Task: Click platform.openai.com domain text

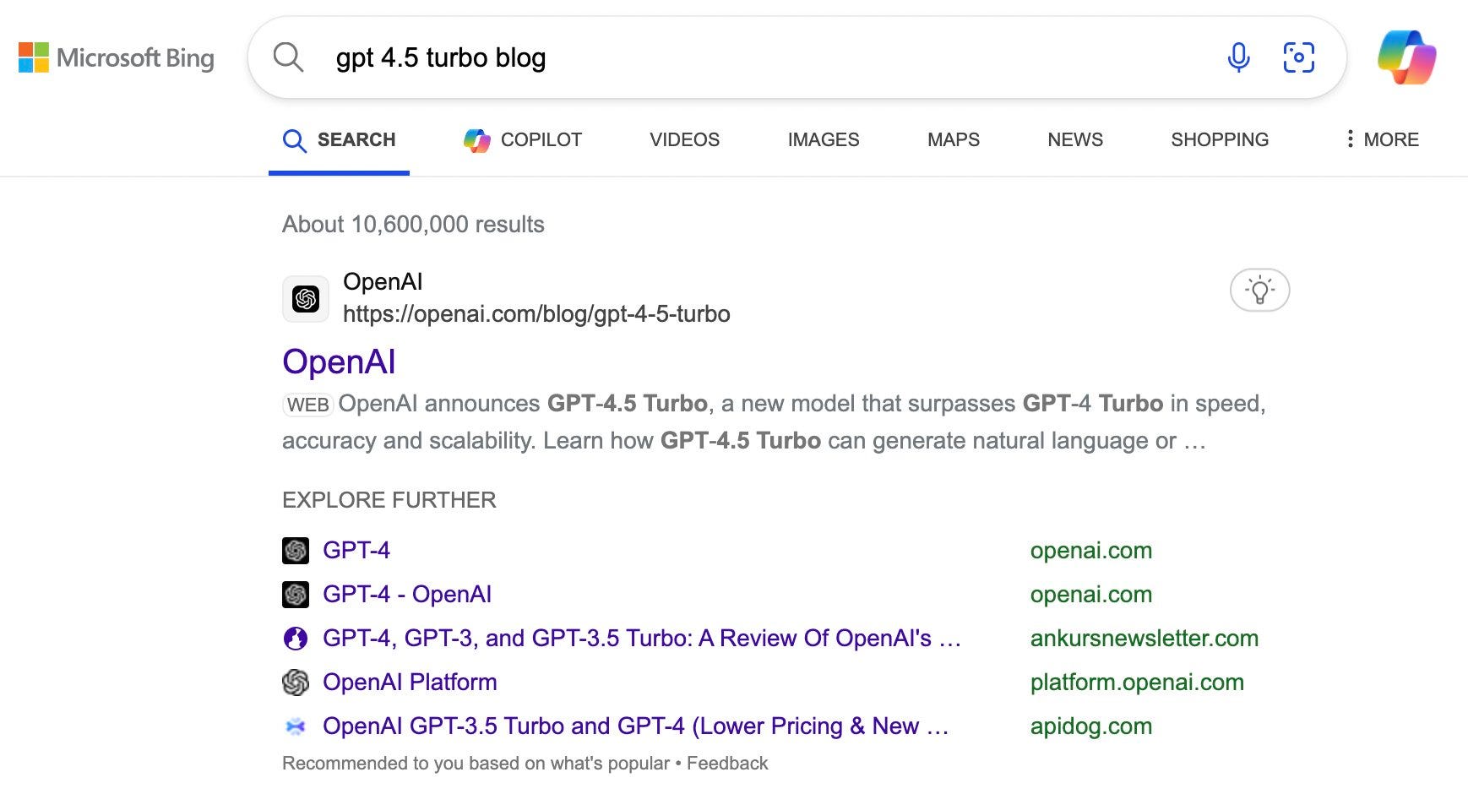Action: click(1137, 683)
